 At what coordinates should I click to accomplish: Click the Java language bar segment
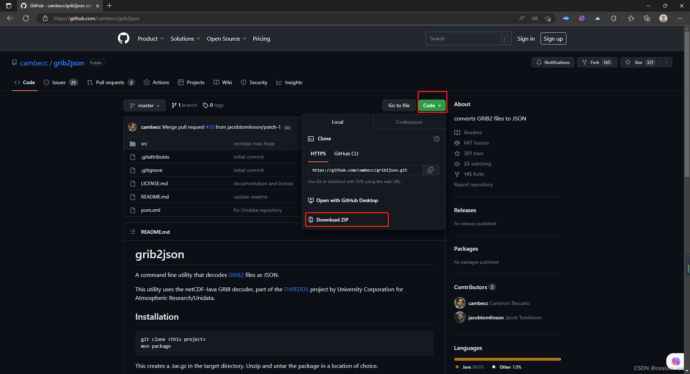(x=506, y=359)
